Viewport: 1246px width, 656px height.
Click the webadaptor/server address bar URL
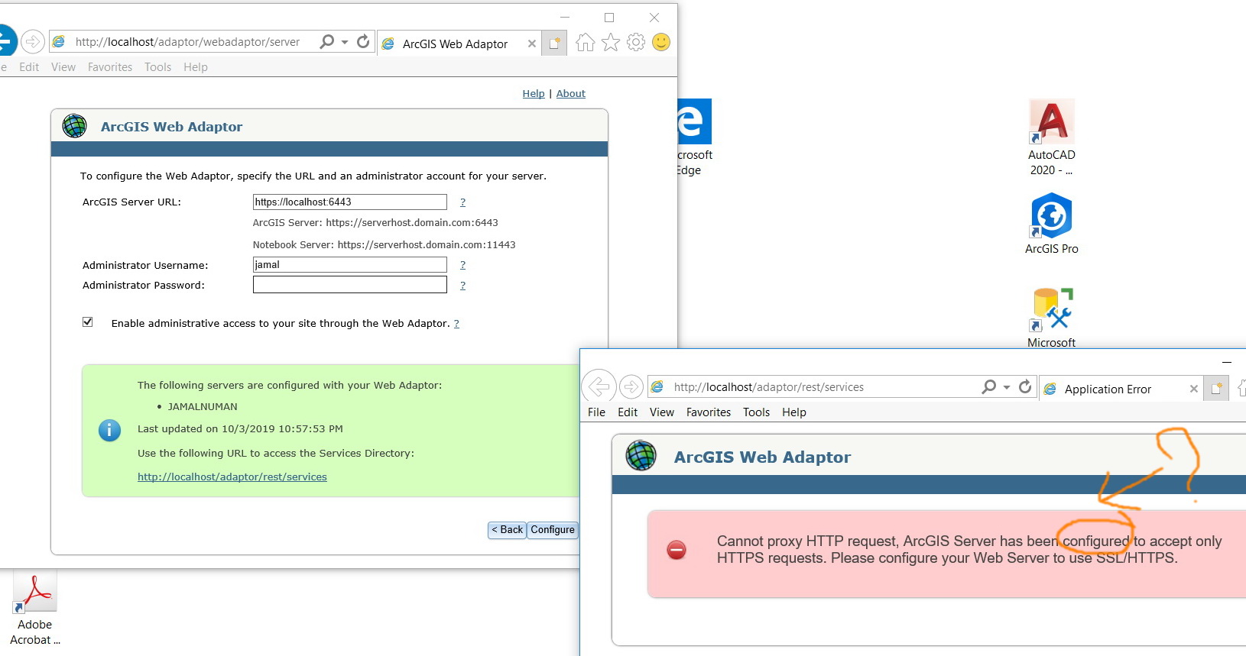[187, 42]
